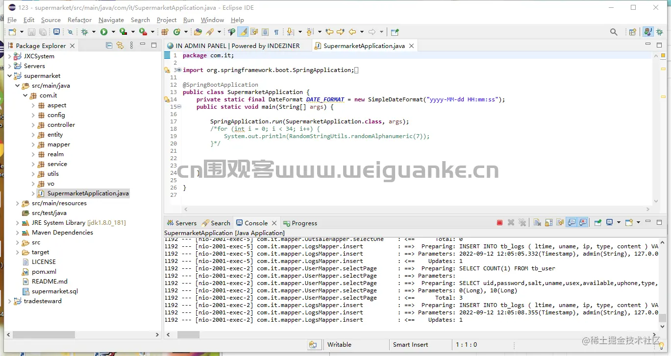Image resolution: width=671 pixels, height=356 pixels.
Task: Click the Open Type folder icon
Action: pos(198,32)
